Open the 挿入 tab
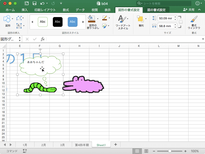Viewport: 205px width, 154px height. (24, 10)
